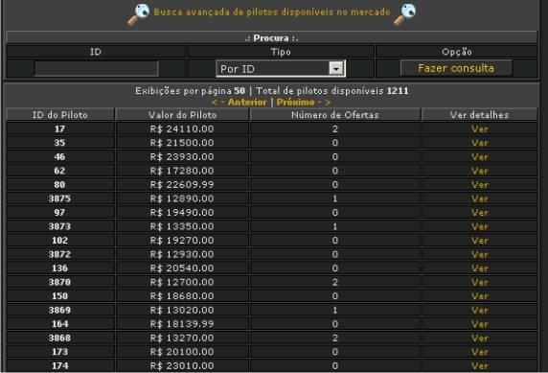Viewport: 548px width, 373px height.
Task: Open 'Ver' details for pilot 174
Action: 479,365
